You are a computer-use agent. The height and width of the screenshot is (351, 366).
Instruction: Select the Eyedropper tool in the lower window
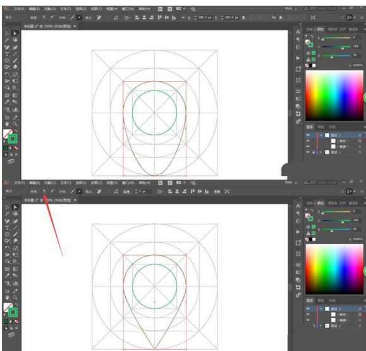click(x=7, y=276)
